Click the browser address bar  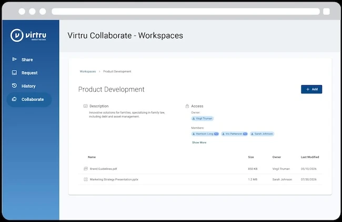pyautogui.click(x=186, y=12)
